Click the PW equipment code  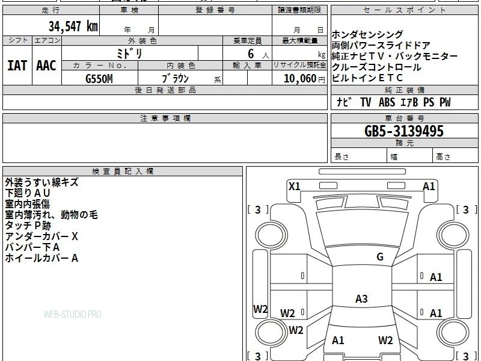coord(445,102)
